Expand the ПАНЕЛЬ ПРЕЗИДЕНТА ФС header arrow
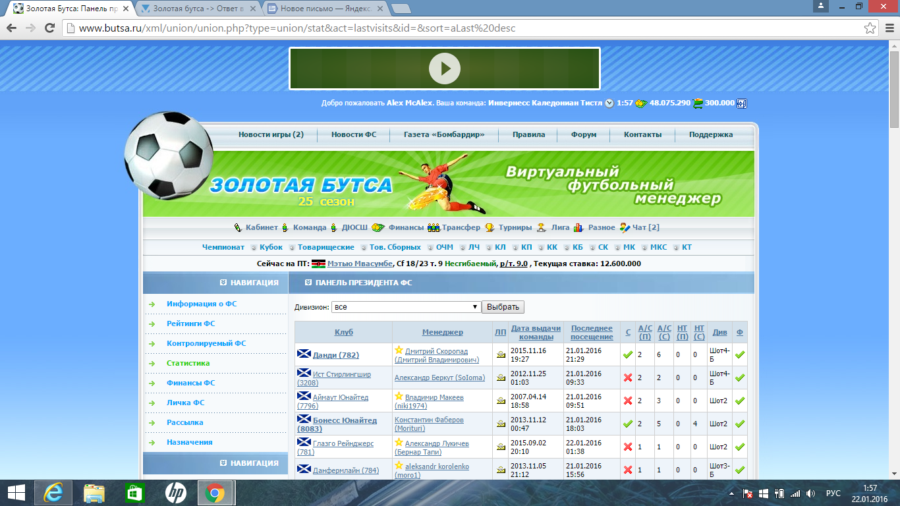Image resolution: width=900 pixels, height=506 pixels. click(308, 283)
